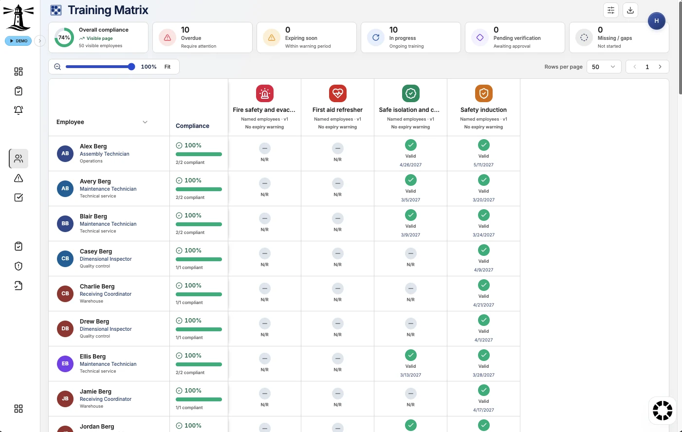The image size is (682, 432).
Task: Click the Fit zoom button
Action: [x=167, y=67]
